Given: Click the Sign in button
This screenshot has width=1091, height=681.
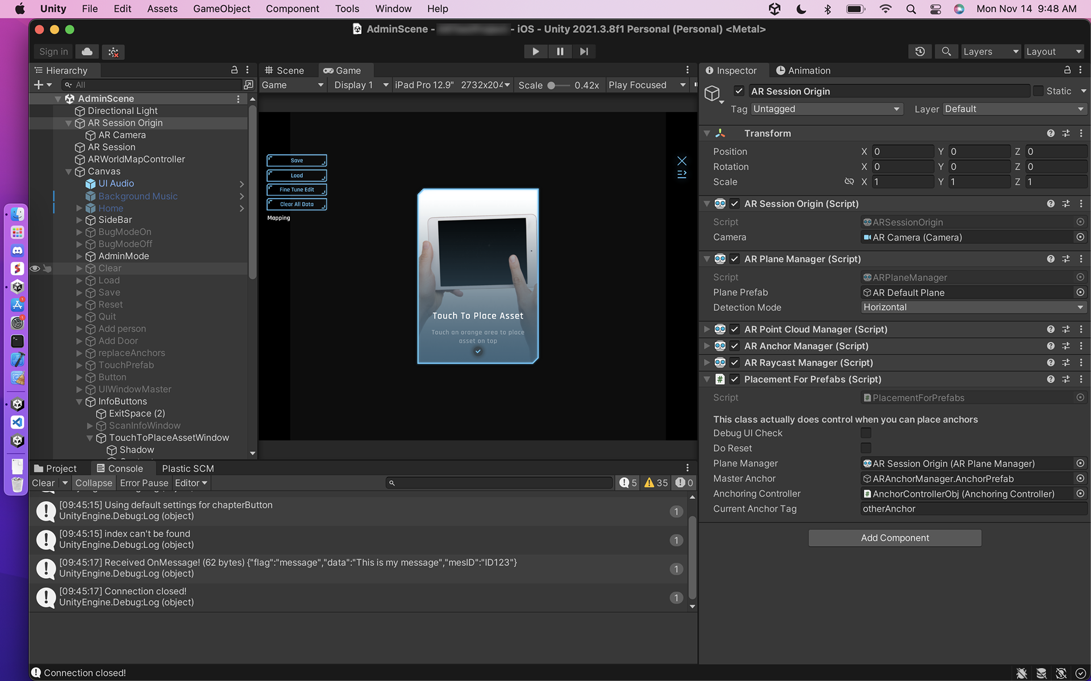Looking at the screenshot, I should [53, 52].
